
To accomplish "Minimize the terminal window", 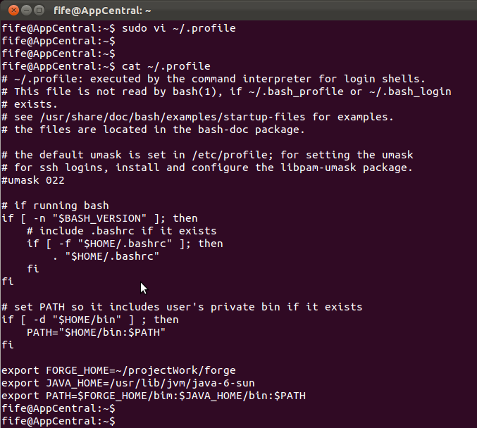I will pos(27,11).
